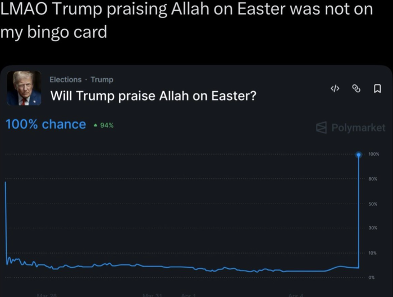Click the market title about praising Allah

pyautogui.click(x=153, y=96)
